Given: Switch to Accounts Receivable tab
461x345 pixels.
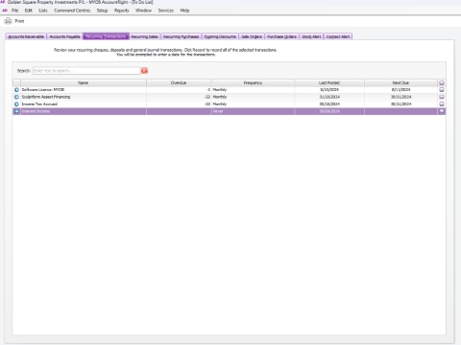Looking at the screenshot, I should 26,36.
